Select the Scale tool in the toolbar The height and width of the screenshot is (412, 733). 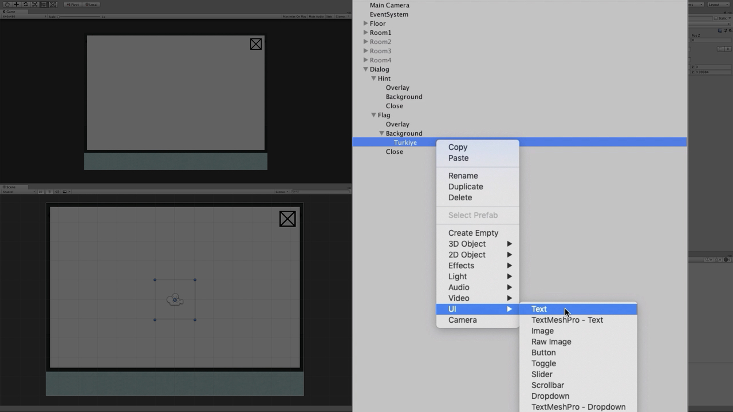pos(34,5)
